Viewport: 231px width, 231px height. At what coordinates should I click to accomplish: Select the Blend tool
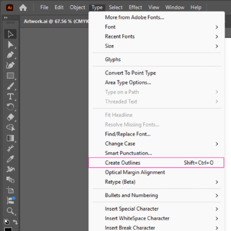[10, 180]
